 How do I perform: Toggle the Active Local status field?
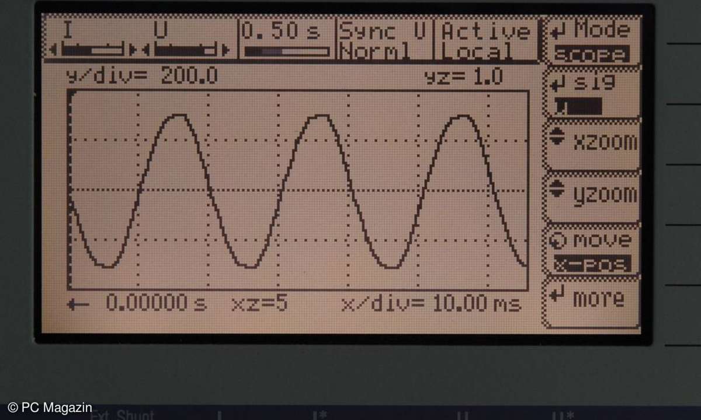click(x=485, y=41)
